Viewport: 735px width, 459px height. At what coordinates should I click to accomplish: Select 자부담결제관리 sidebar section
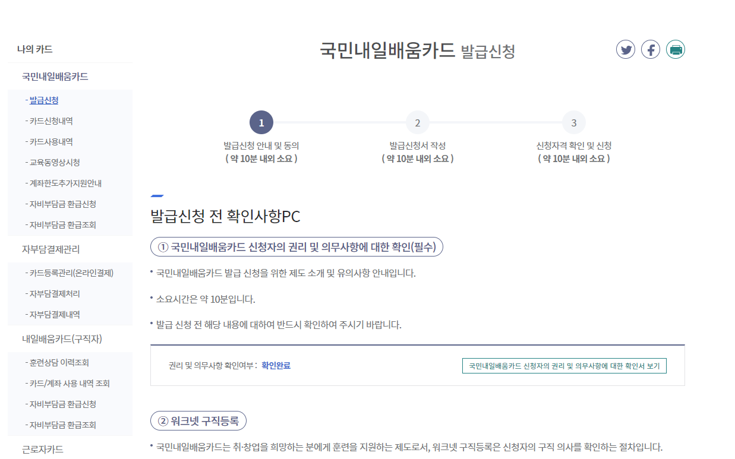tap(51, 249)
